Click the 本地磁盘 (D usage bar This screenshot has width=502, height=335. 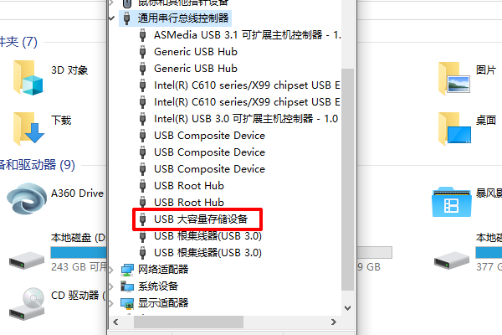pos(79,253)
